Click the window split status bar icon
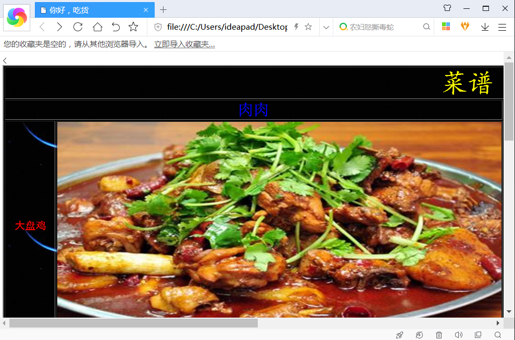 pos(478,335)
